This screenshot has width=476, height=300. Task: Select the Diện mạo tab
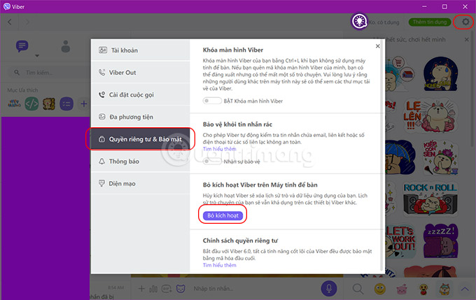tap(141, 183)
